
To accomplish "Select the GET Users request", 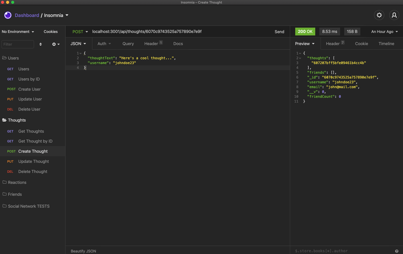I will click(x=32, y=69).
